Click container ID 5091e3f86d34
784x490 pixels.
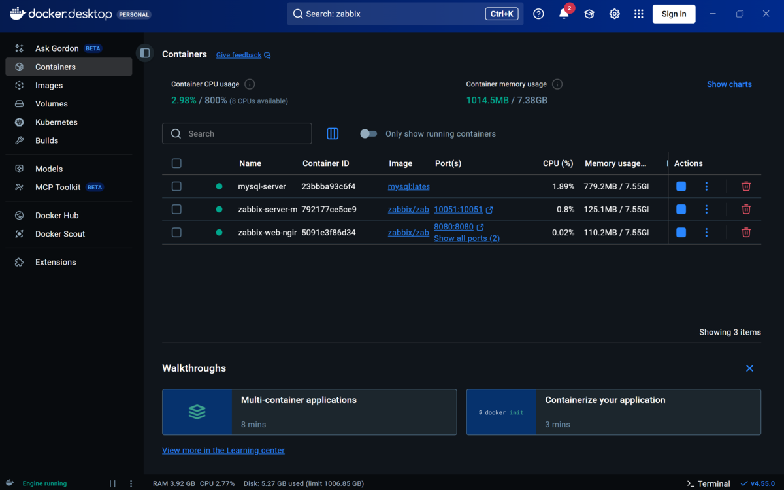coord(329,232)
